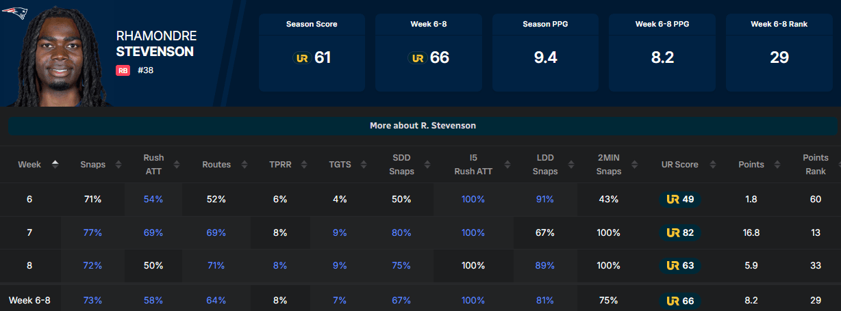The height and width of the screenshot is (311, 841).
Task: Sort by Rush ATT column arrows
Action: [x=177, y=165]
